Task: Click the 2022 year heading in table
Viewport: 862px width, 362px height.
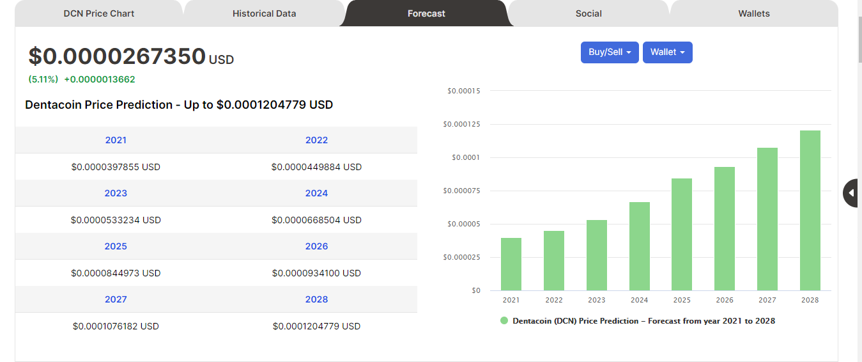Action: (316, 140)
